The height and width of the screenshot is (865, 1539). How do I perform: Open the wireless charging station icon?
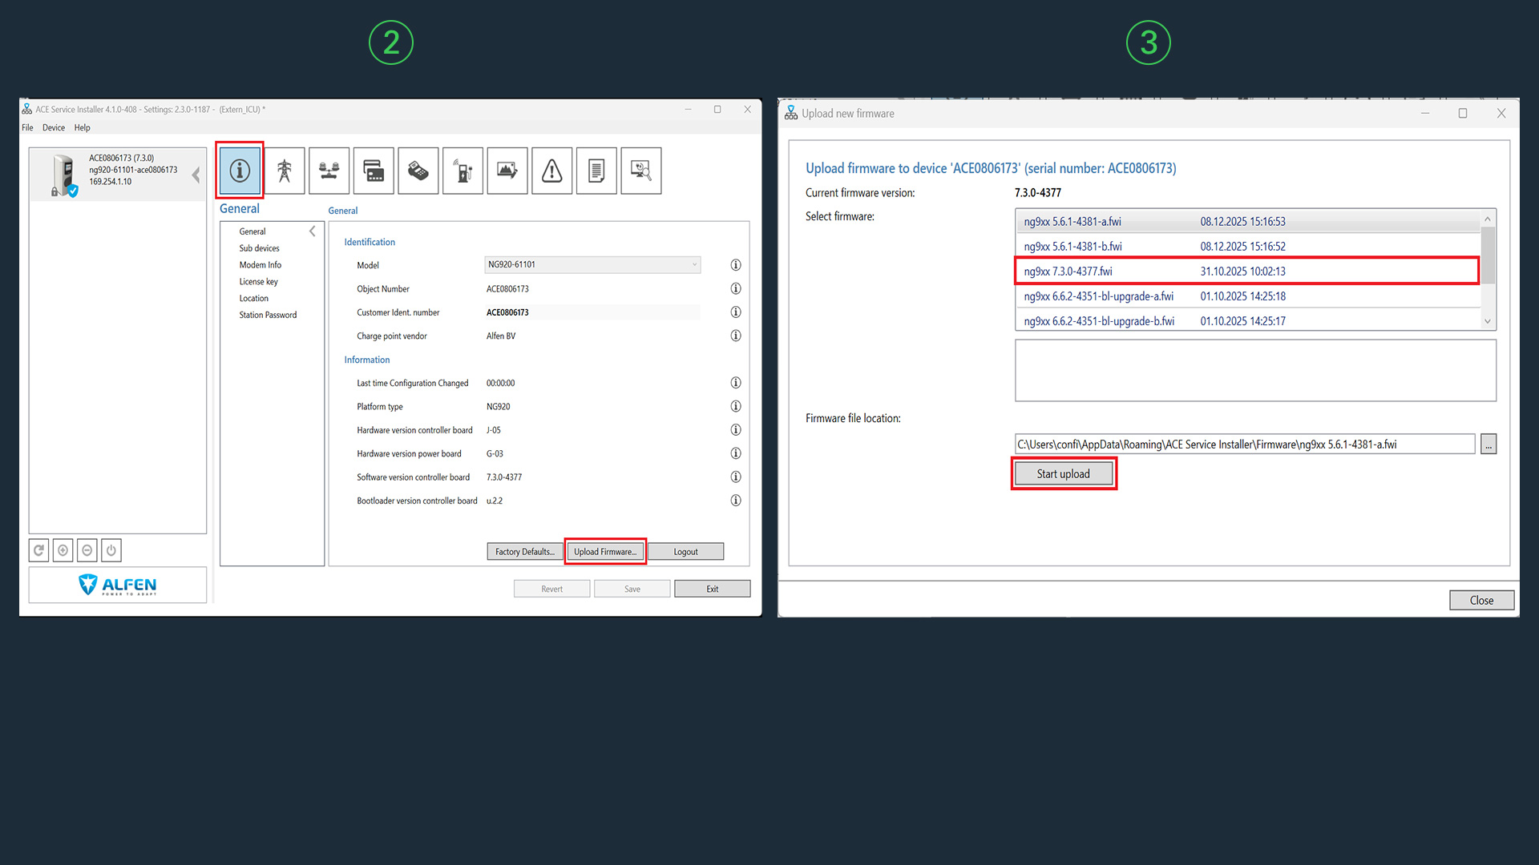463,171
